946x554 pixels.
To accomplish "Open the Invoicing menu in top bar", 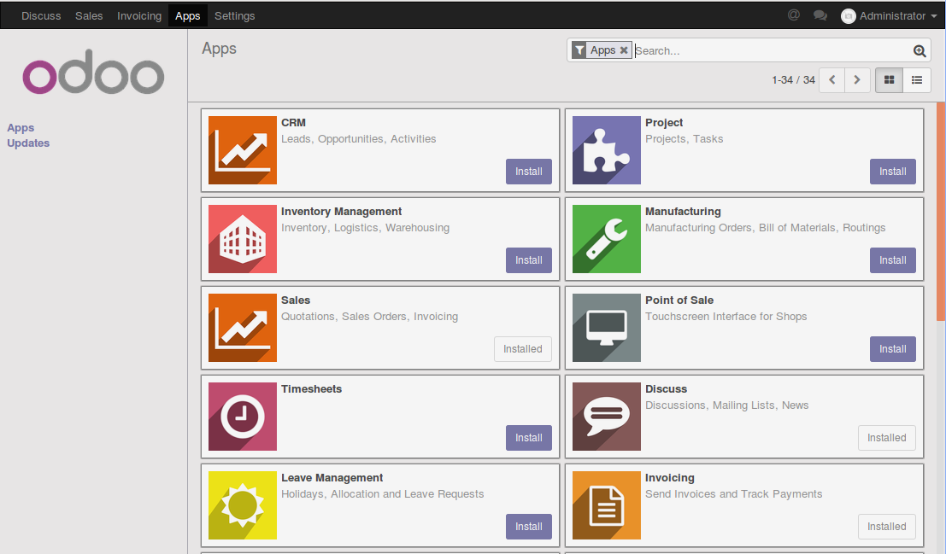I will tap(139, 15).
